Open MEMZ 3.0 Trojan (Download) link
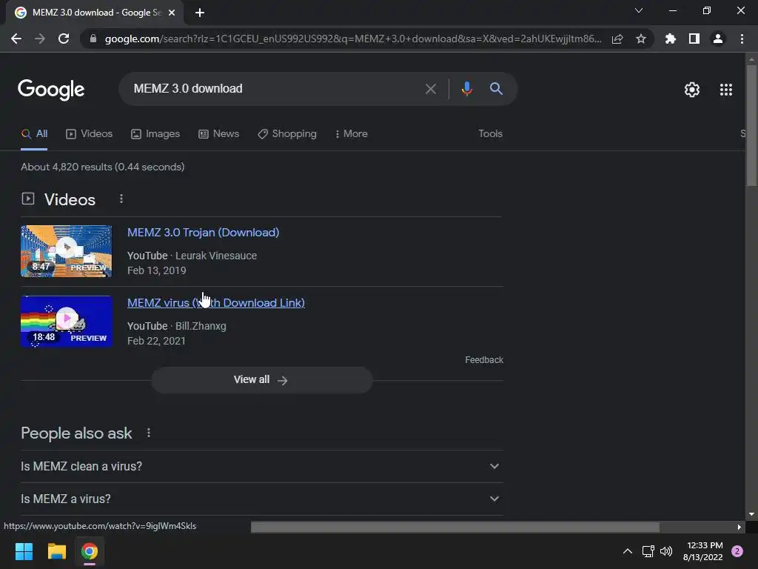Image resolution: width=758 pixels, height=569 pixels. pyautogui.click(x=203, y=232)
